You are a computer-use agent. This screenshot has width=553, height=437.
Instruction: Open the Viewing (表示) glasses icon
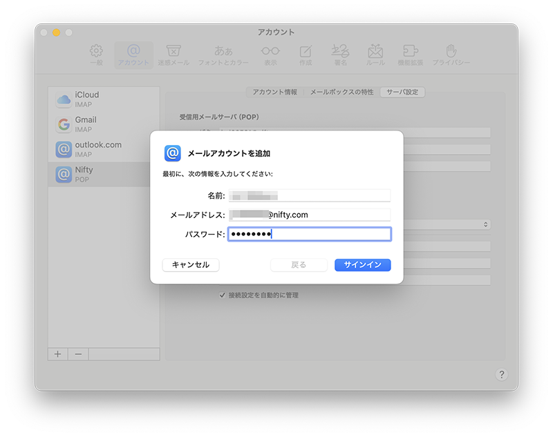(x=270, y=55)
